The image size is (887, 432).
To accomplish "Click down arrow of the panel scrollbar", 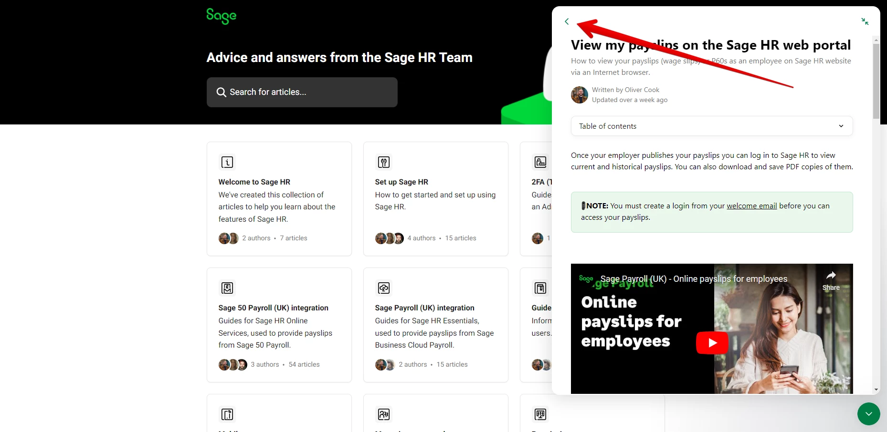I will pos(876,390).
